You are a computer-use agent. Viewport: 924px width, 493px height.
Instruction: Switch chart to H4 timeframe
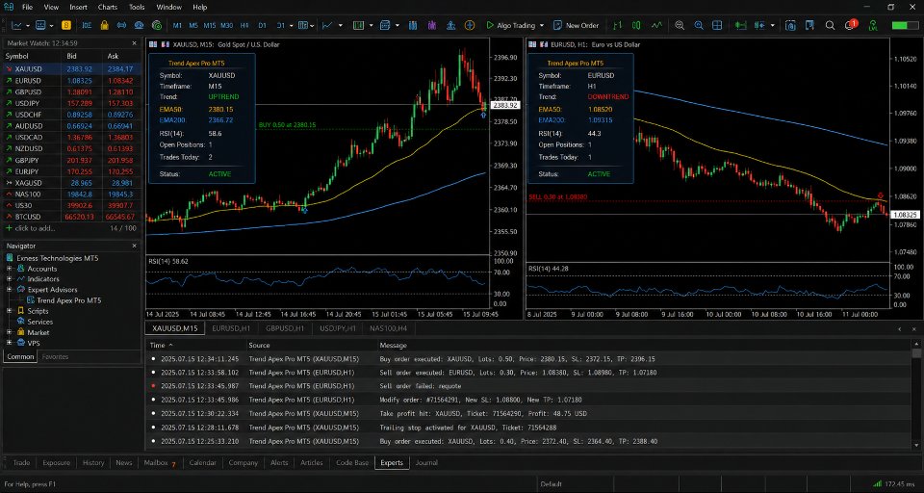[x=244, y=25]
